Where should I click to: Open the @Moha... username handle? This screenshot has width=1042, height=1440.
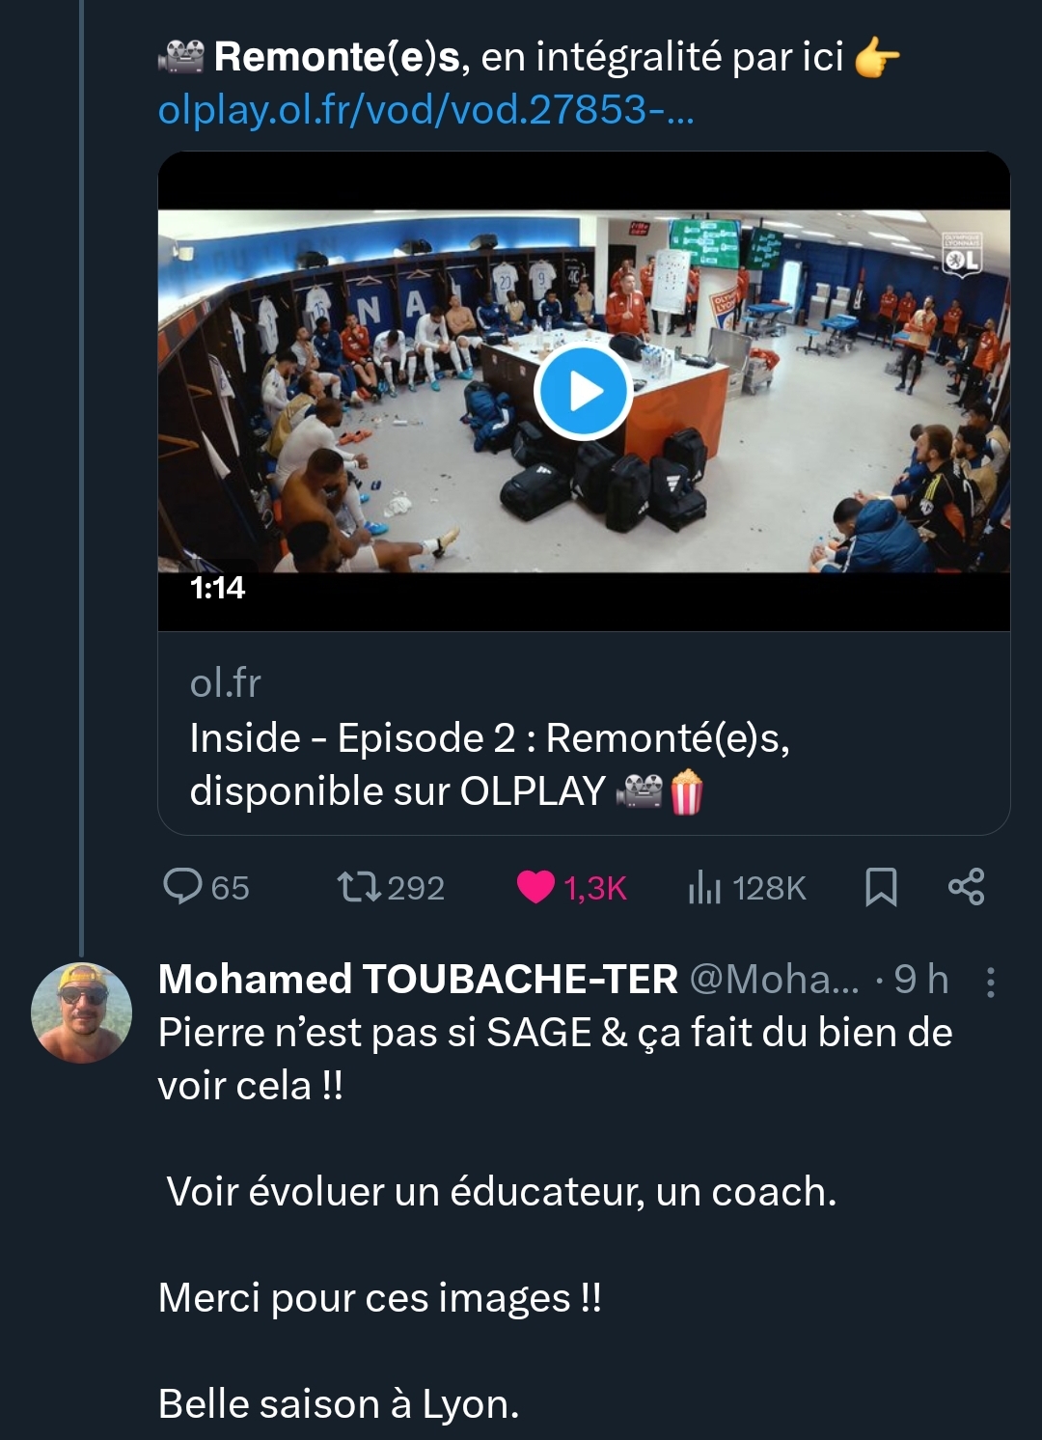(775, 980)
